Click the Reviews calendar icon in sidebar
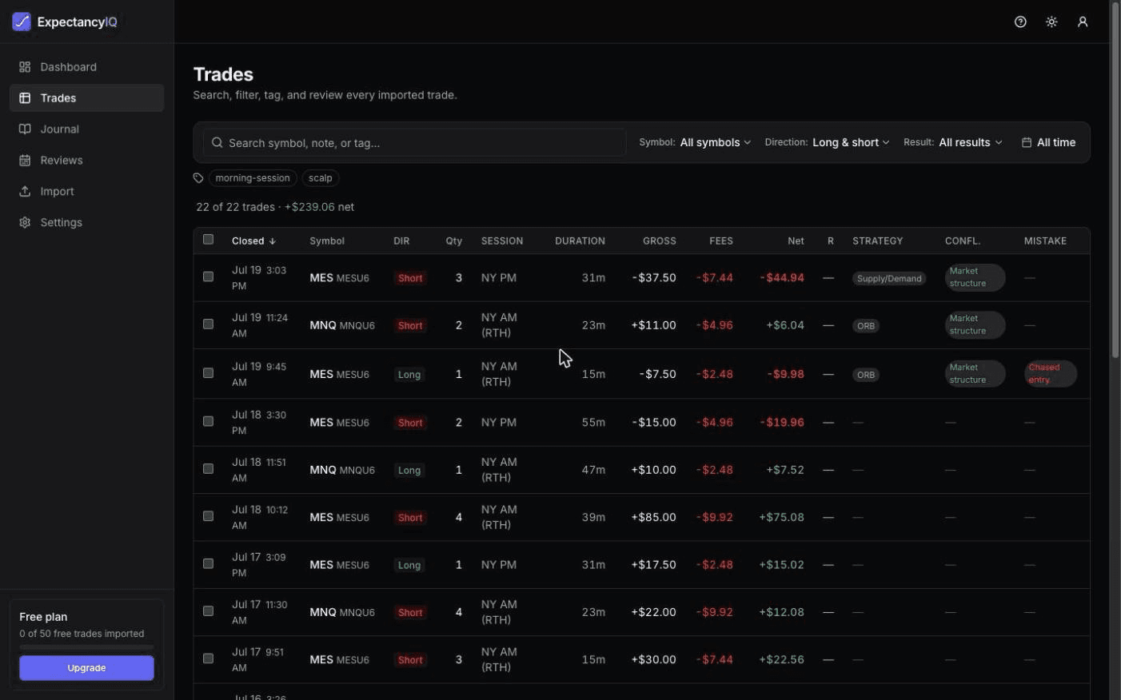 tap(25, 161)
